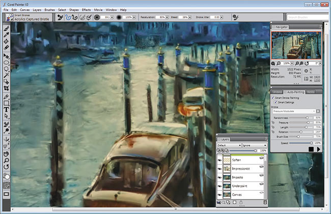Open the Brushes menu

[49, 10]
